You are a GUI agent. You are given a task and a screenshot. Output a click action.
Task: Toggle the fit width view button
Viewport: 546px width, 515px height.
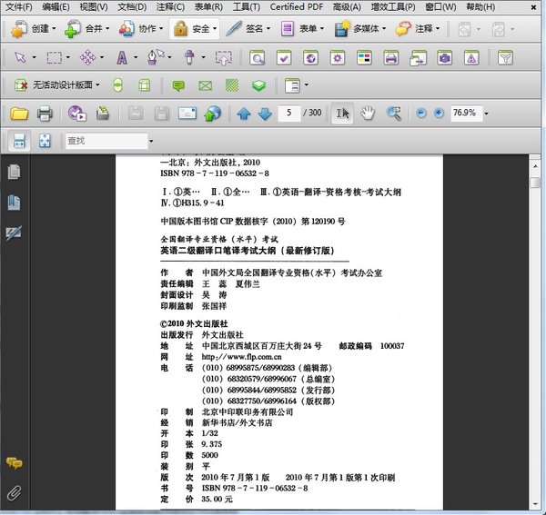[x=19, y=142]
